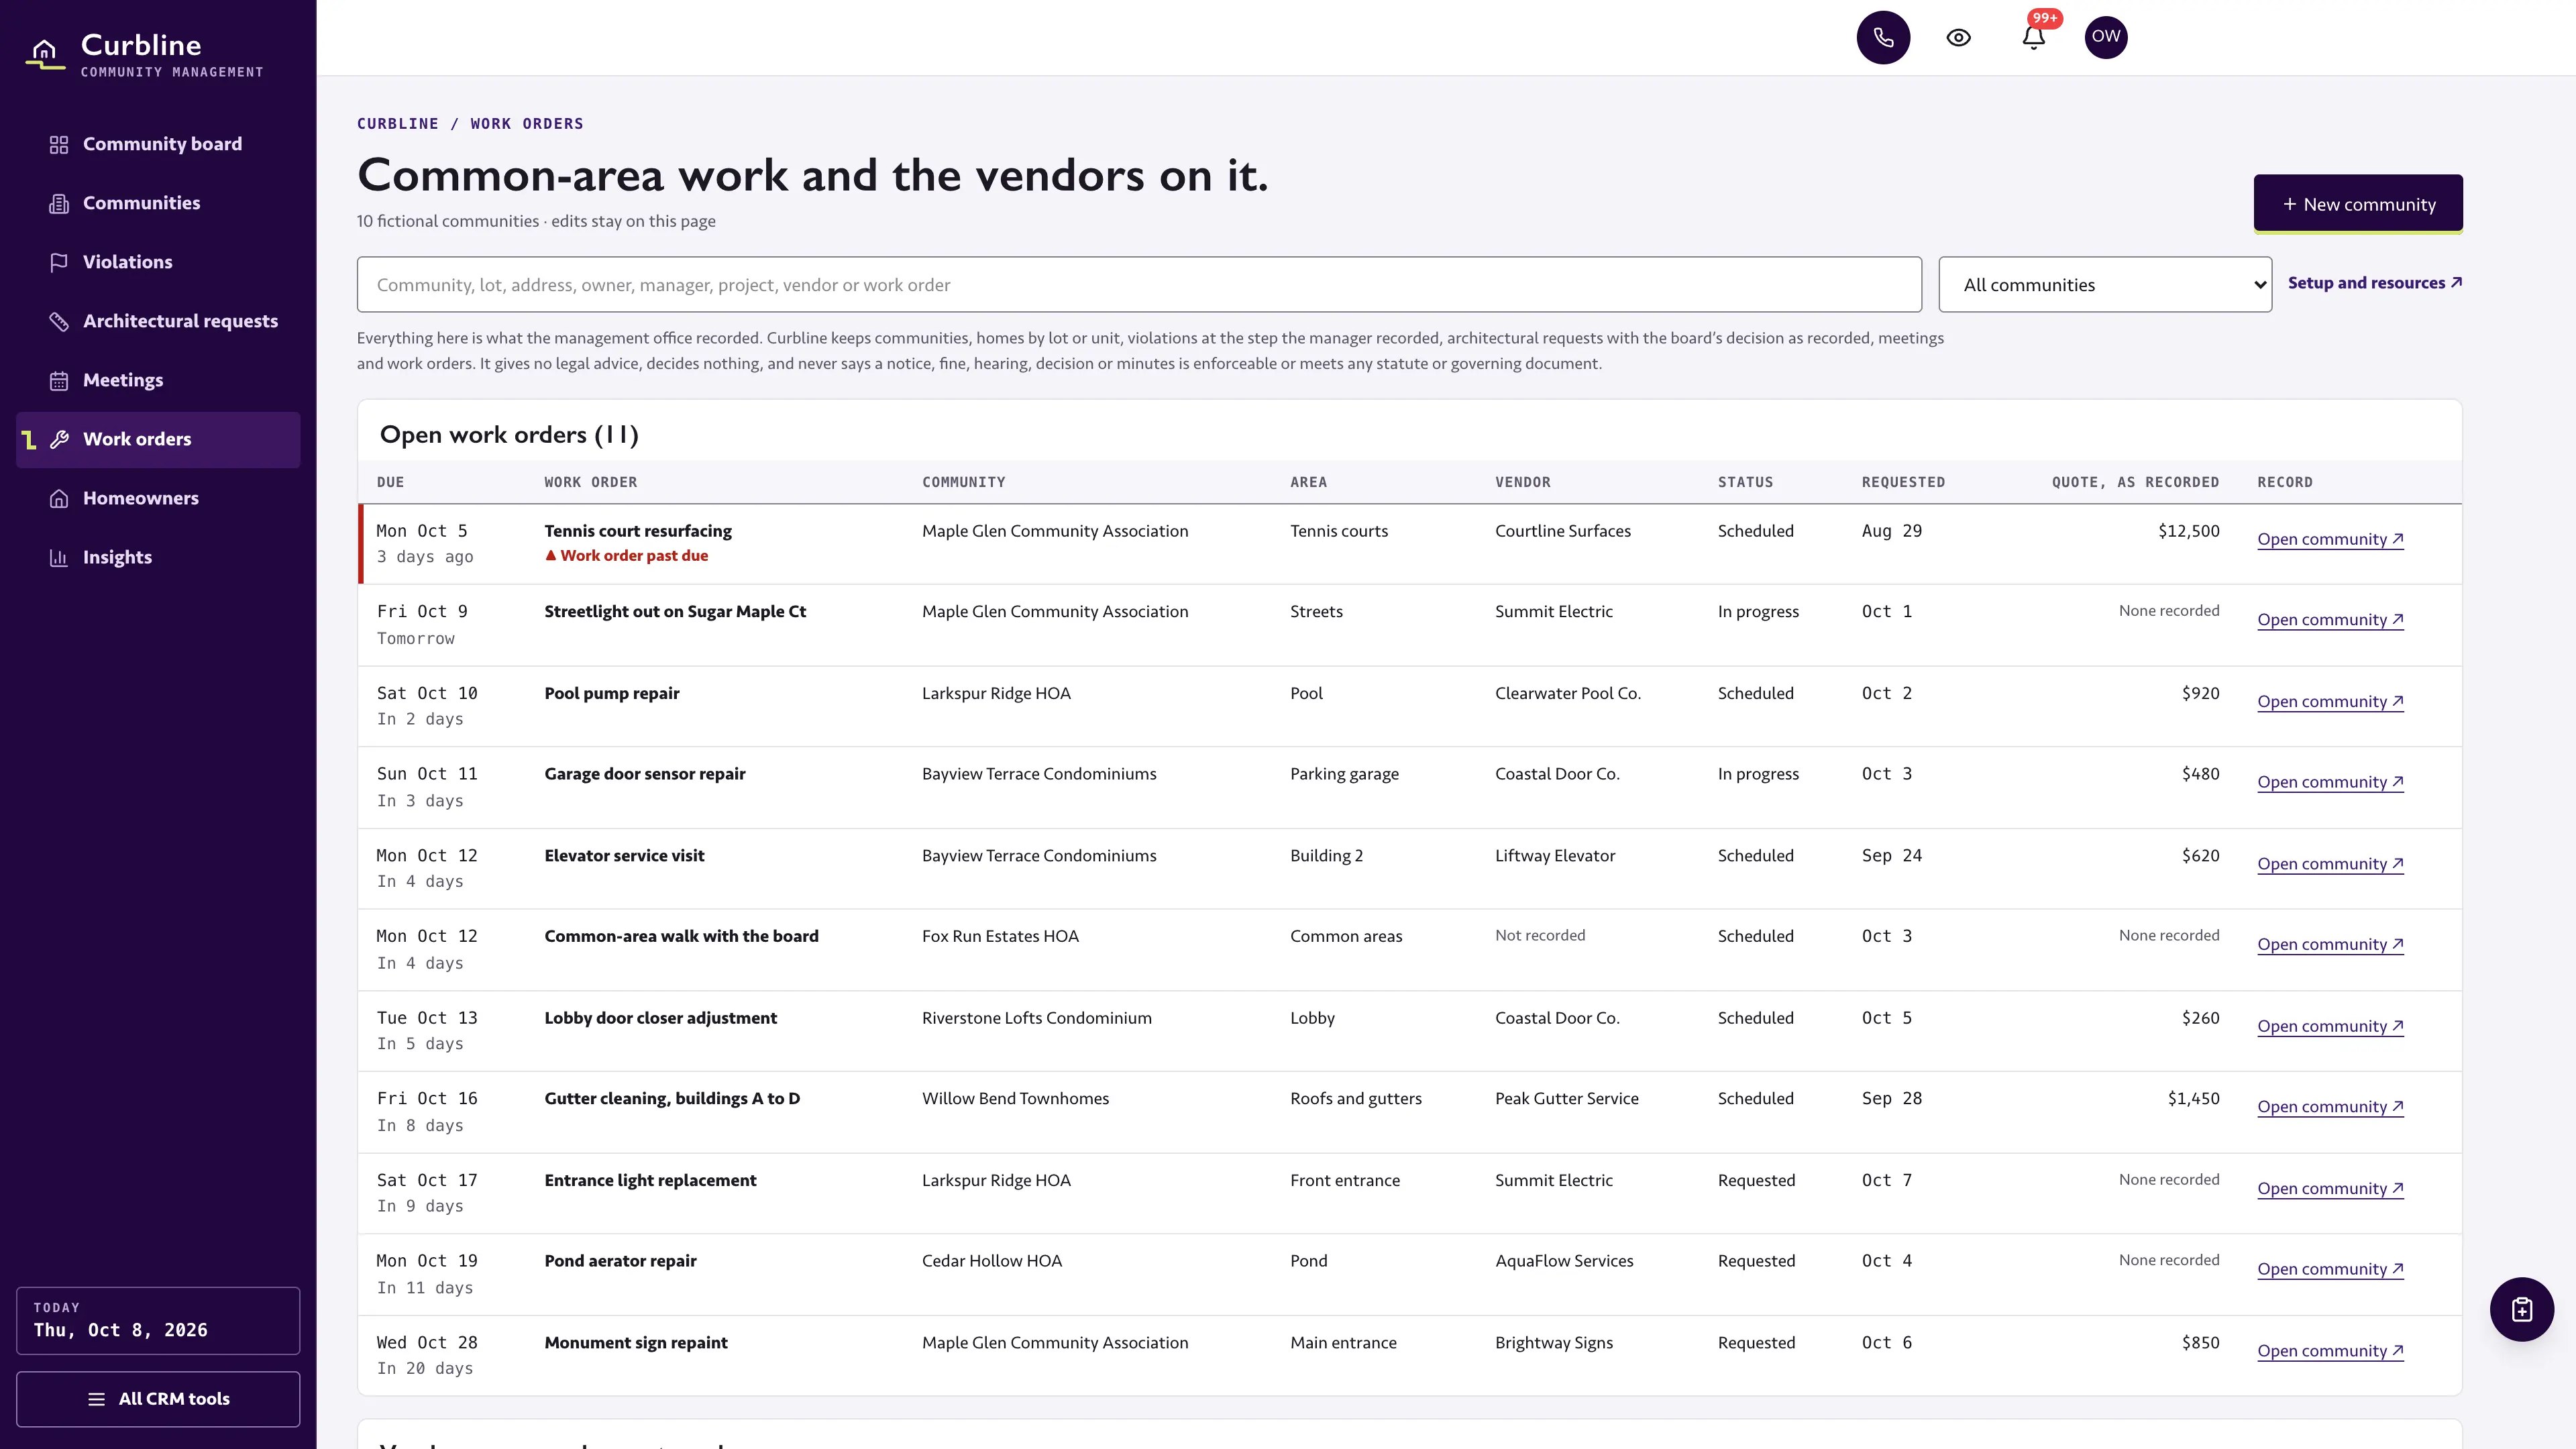Open the floating clipboard button
The image size is (2576, 1449).
(2521, 1309)
